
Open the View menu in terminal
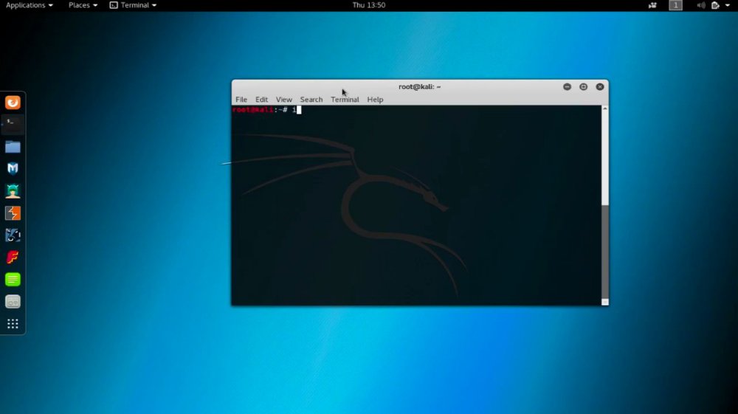284,100
